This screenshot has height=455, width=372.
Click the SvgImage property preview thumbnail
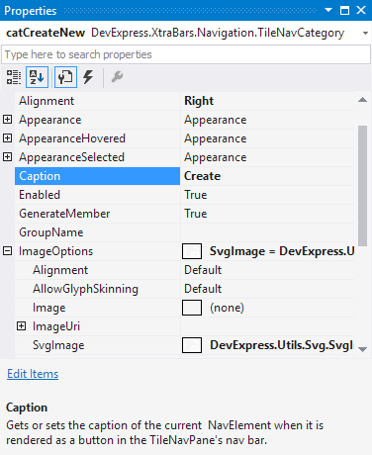(192, 345)
